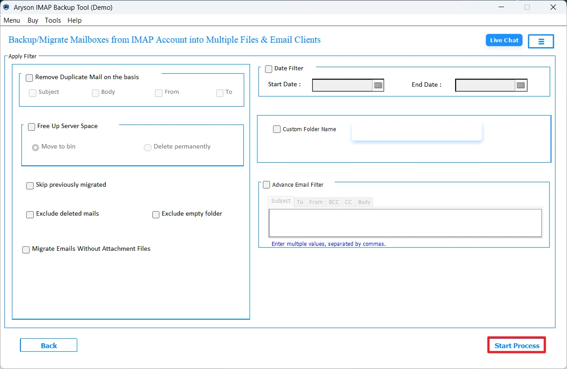Viewport: 567px width, 369px height.
Task: Select the Move to bin option
Action: pyautogui.click(x=36, y=147)
